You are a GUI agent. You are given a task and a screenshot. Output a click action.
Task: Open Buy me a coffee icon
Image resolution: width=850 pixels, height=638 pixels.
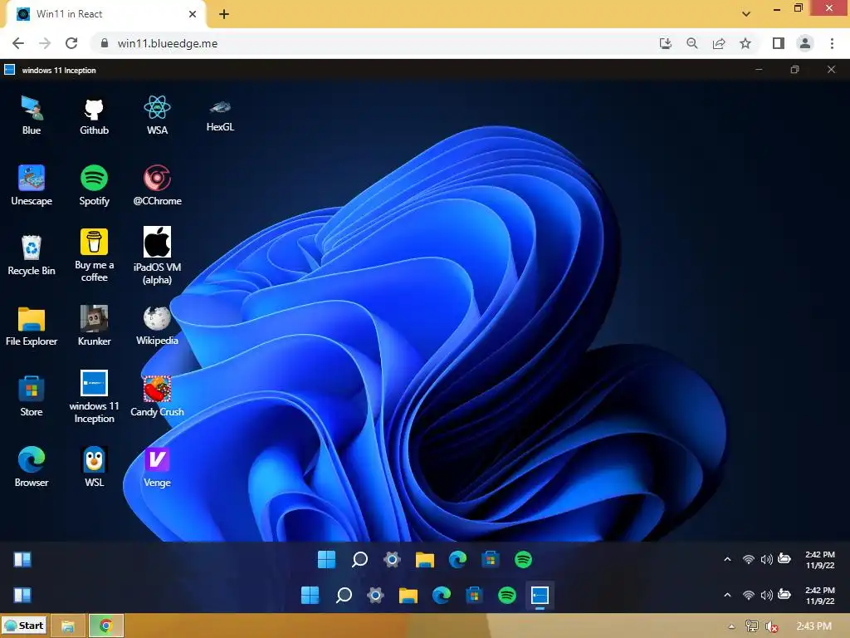click(95, 256)
